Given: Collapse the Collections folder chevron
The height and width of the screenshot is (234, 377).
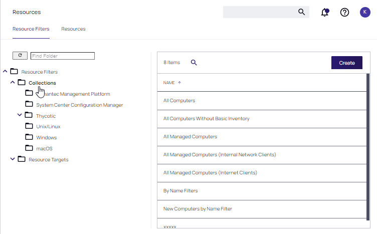Looking at the screenshot, I should tap(13, 83).
